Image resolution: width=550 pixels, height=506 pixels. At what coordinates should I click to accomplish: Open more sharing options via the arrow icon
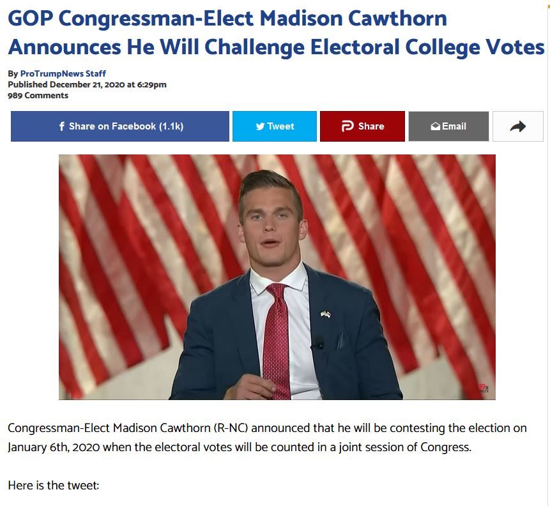coord(517,126)
